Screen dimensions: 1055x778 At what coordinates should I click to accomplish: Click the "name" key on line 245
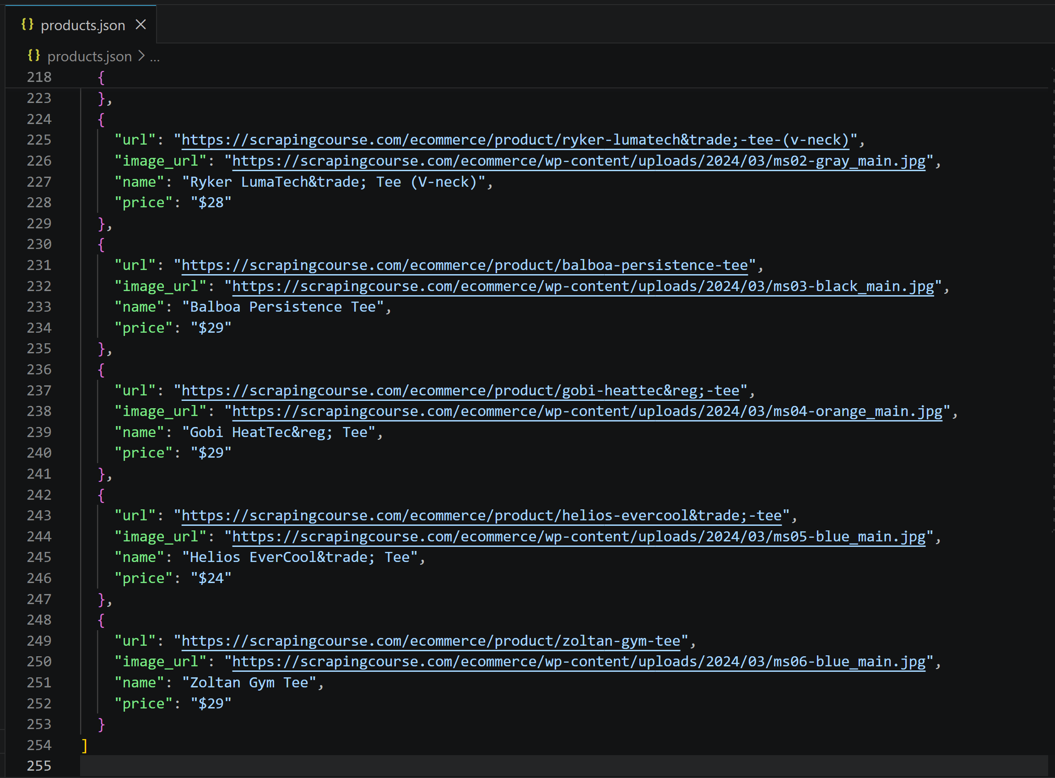pos(140,557)
